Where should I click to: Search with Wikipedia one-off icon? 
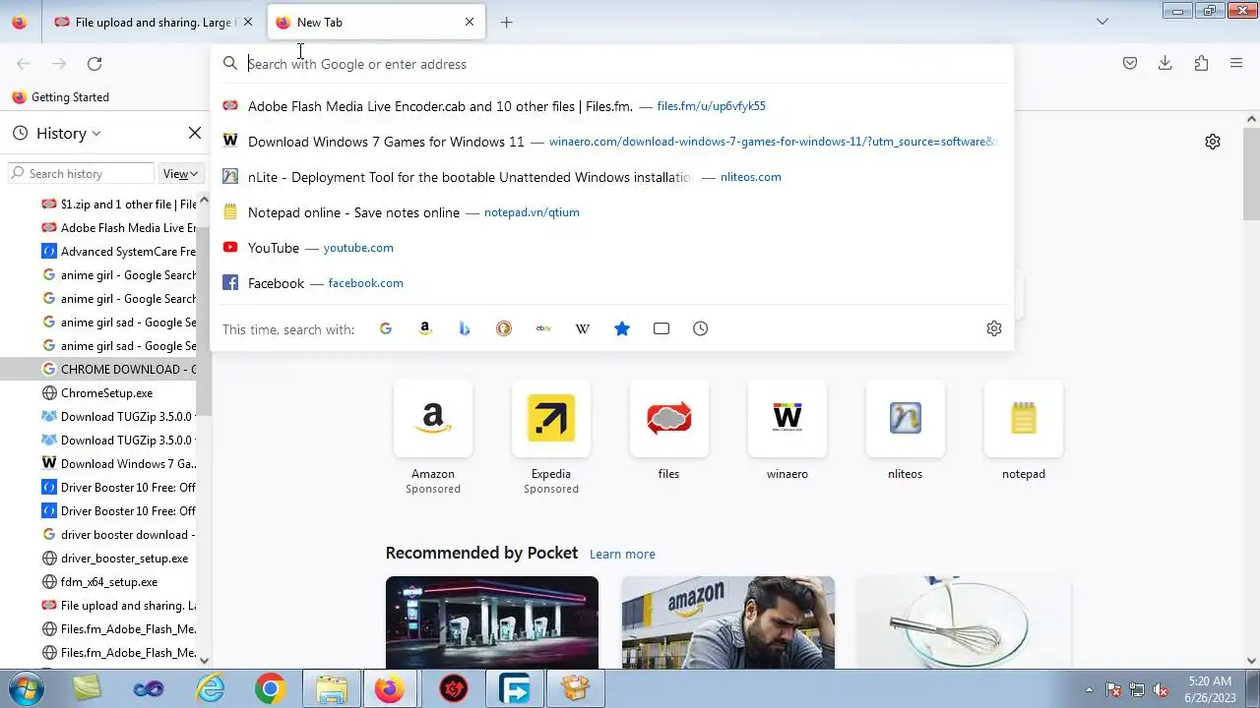(583, 328)
